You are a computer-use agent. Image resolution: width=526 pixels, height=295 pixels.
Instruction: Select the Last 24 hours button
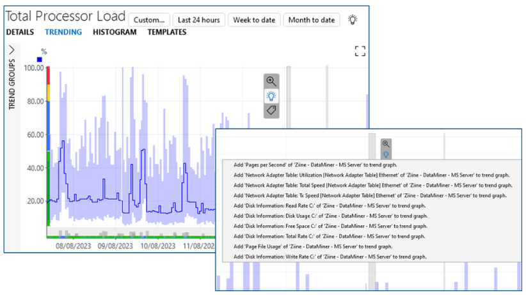point(198,20)
